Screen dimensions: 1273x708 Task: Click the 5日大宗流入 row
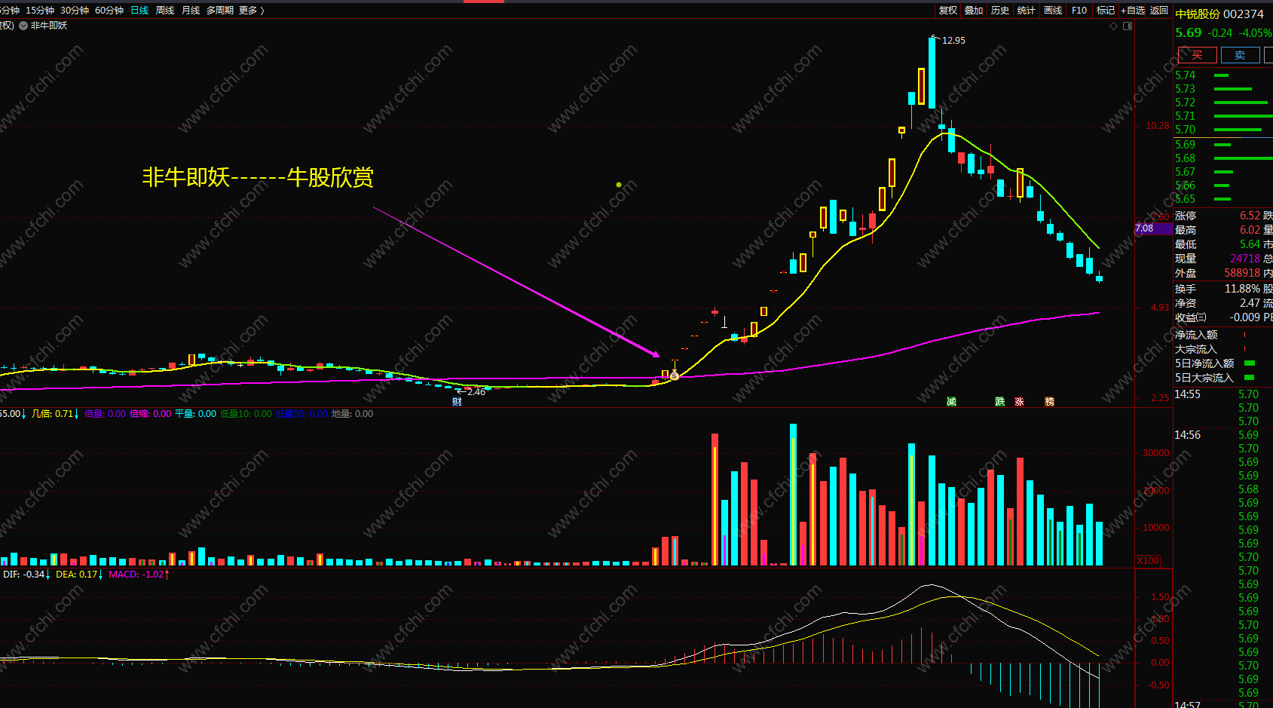click(x=1223, y=378)
